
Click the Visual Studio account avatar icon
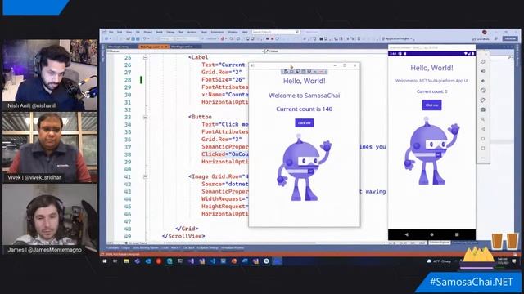[484, 32]
